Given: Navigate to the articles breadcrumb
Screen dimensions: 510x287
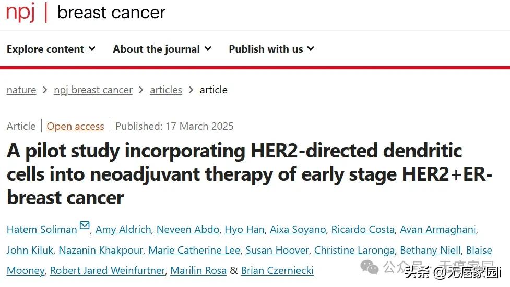Looking at the screenshot, I should (166, 90).
